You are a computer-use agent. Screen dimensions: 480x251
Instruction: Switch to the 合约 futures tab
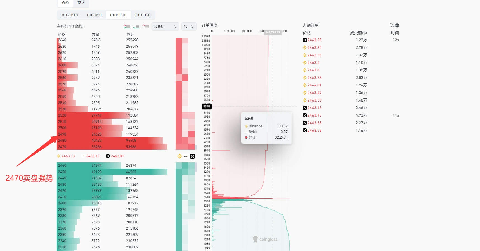point(65,3)
